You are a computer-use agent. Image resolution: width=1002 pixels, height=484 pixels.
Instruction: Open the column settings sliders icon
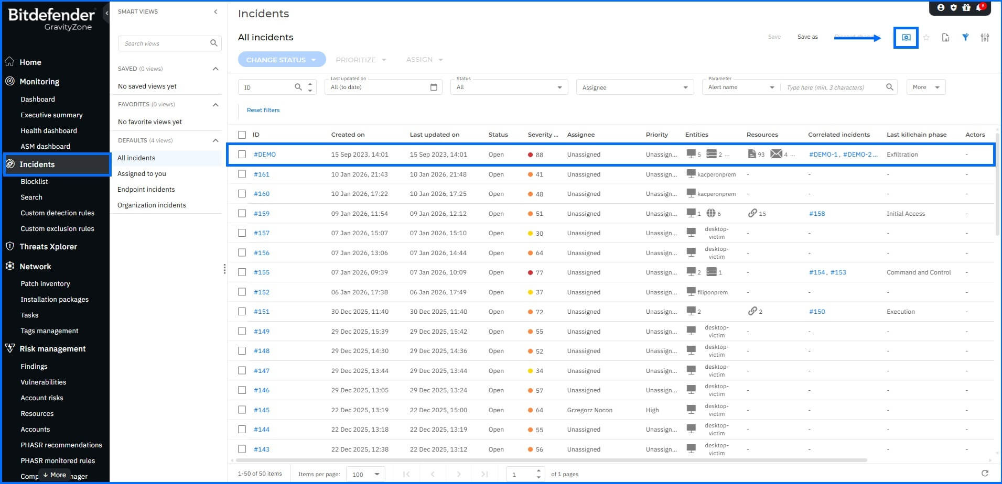[x=985, y=37]
